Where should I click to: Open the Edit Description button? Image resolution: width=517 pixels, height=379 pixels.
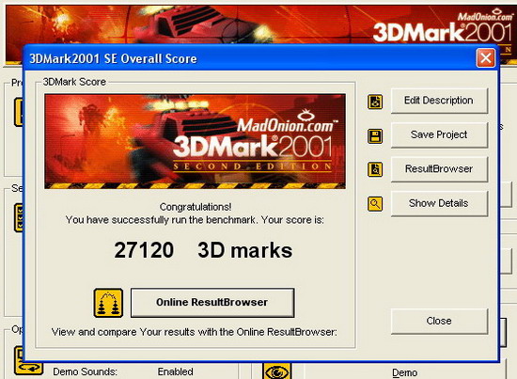tap(439, 101)
